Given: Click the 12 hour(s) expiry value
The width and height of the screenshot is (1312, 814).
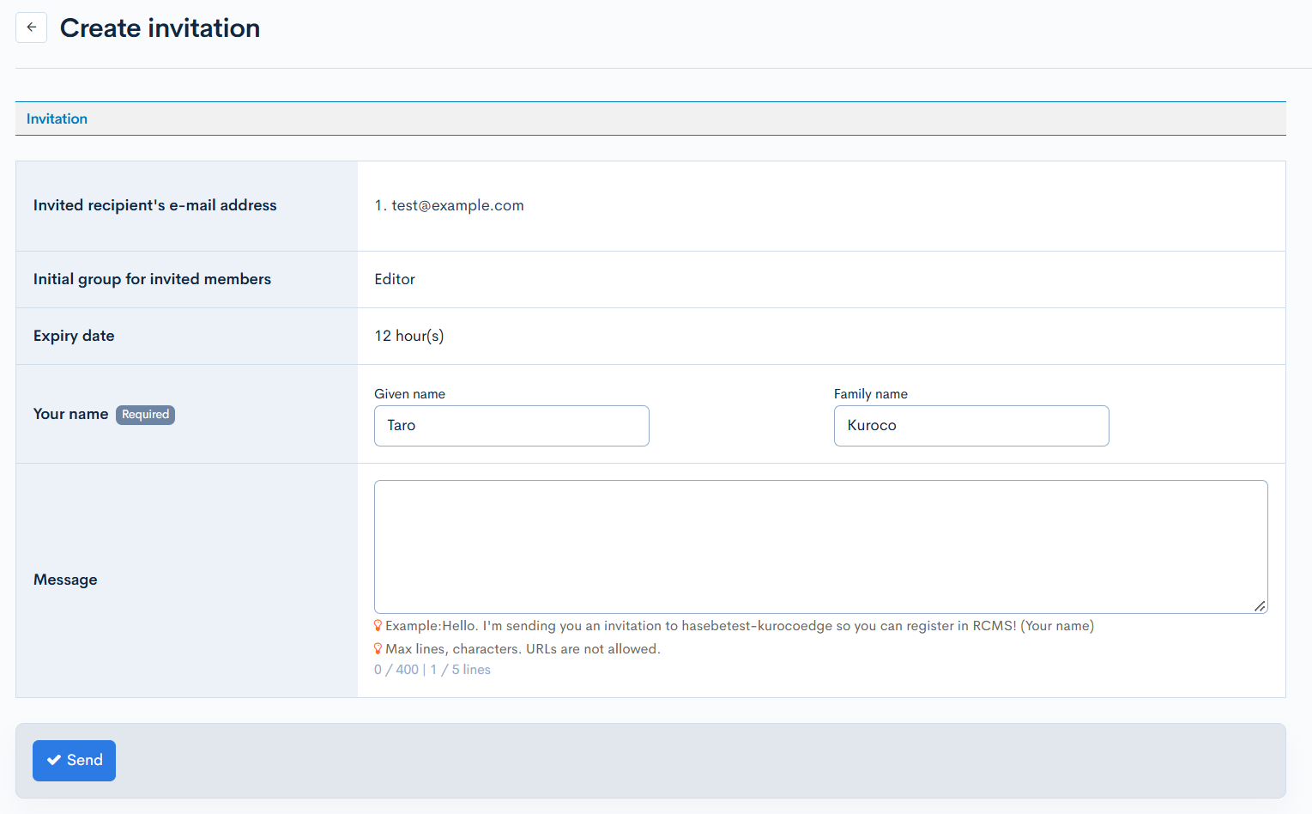Looking at the screenshot, I should coord(409,336).
